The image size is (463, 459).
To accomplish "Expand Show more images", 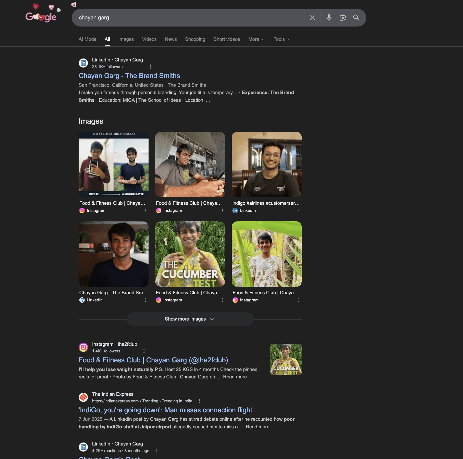I will (190, 319).
